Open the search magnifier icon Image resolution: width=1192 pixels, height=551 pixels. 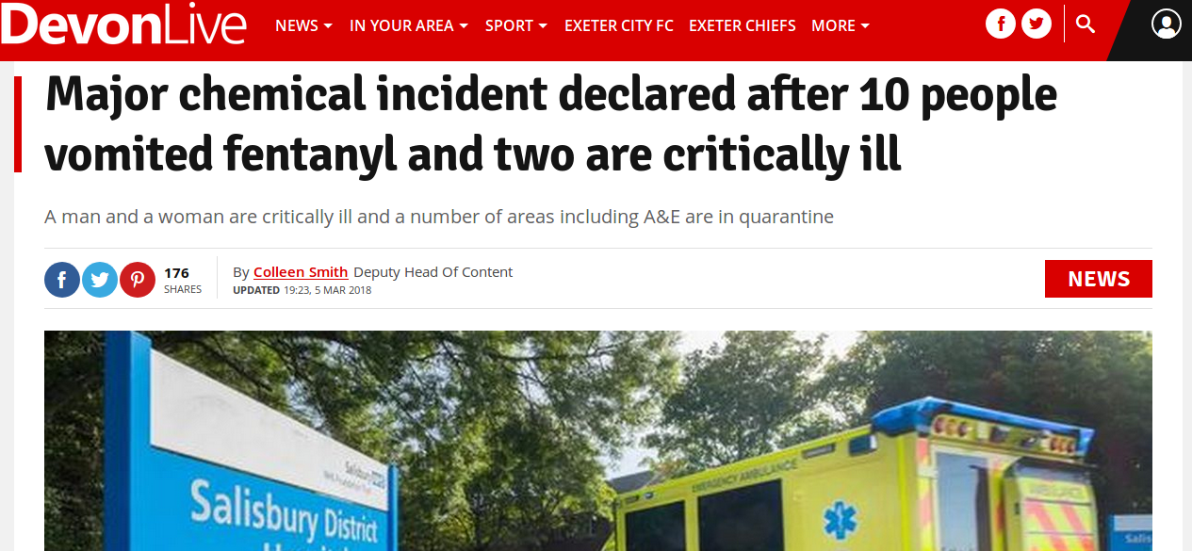click(1086, 24)
